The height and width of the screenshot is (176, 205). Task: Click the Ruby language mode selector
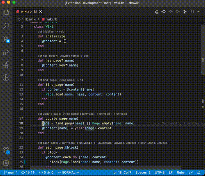pos(181,172)
